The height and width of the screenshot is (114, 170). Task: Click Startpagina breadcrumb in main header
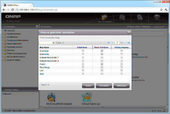pyautogui.click(x=46, y=27)
